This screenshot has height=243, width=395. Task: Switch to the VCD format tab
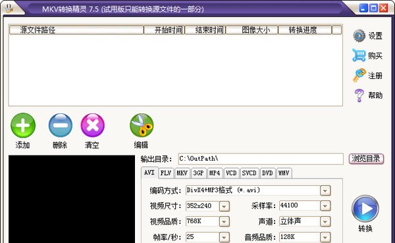click(231, 173)
